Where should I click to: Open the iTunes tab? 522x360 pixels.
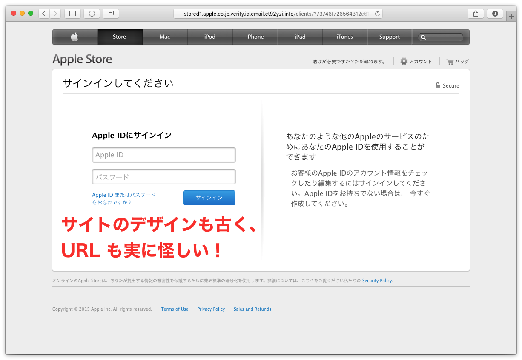pyautogui.click(x=345, y=37)
